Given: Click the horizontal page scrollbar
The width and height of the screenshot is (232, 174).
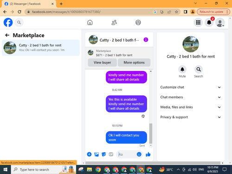Looking at the screenshot, I should pyautogui.click(x=153, y=163).
